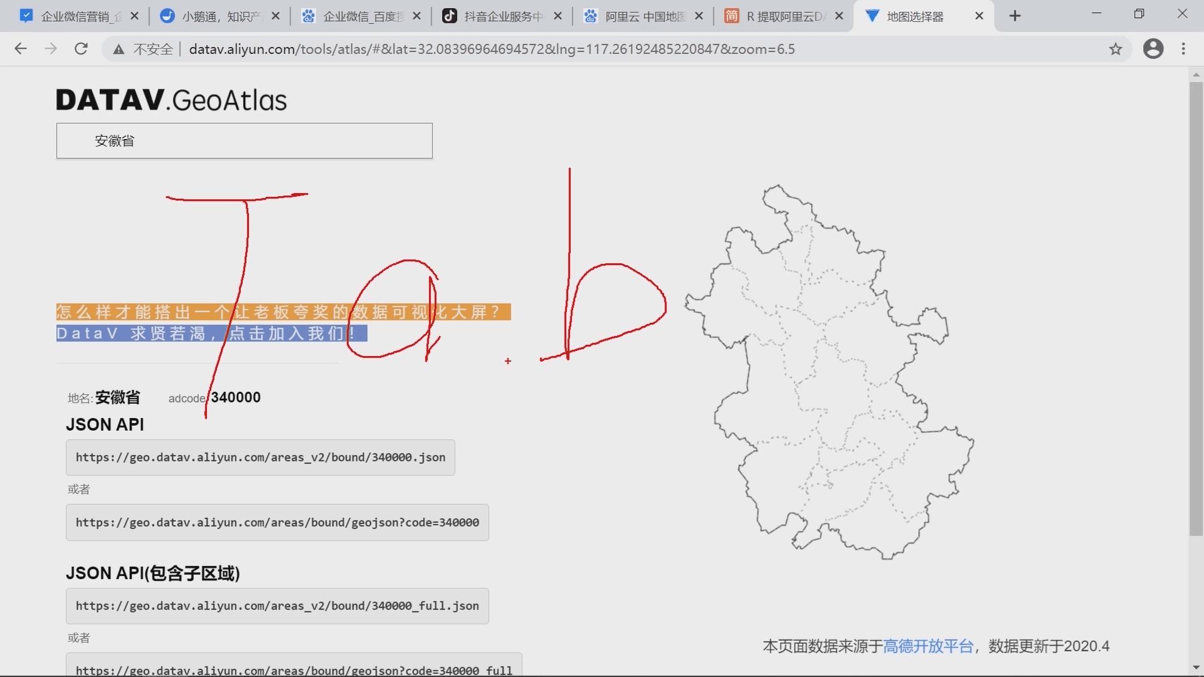Click the browser back arrow
This screenshot has height=677, width=1204.
point(21,49)
